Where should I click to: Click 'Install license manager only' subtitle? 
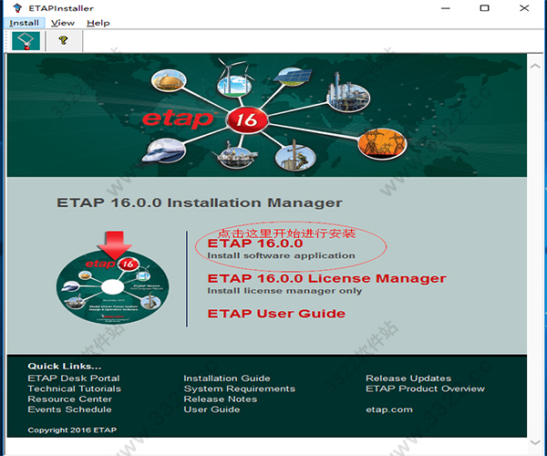point(284,291)
